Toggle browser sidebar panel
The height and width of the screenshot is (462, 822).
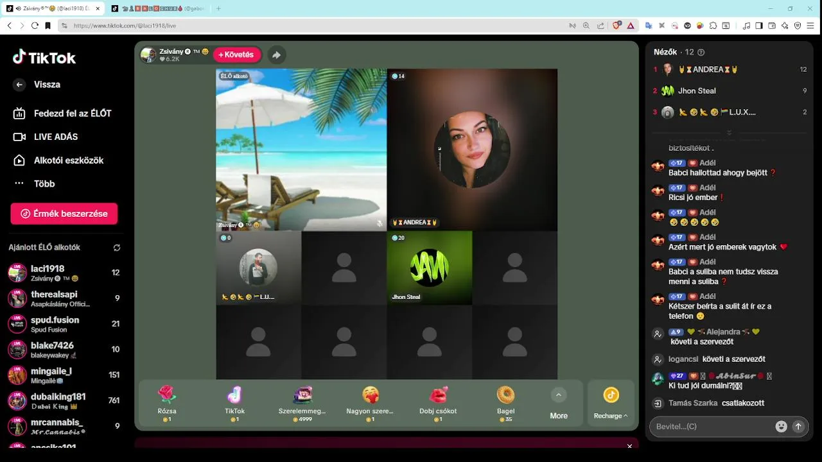click(x=759, y=26)
